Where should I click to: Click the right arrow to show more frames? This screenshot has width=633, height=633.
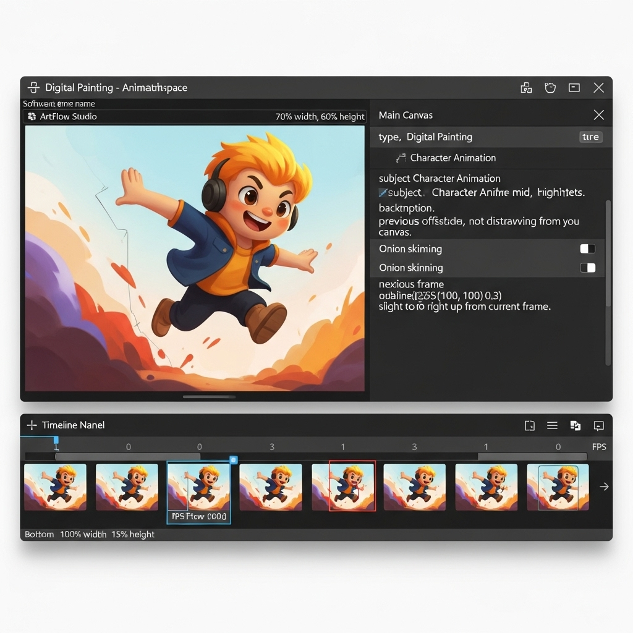click(603, 486)
